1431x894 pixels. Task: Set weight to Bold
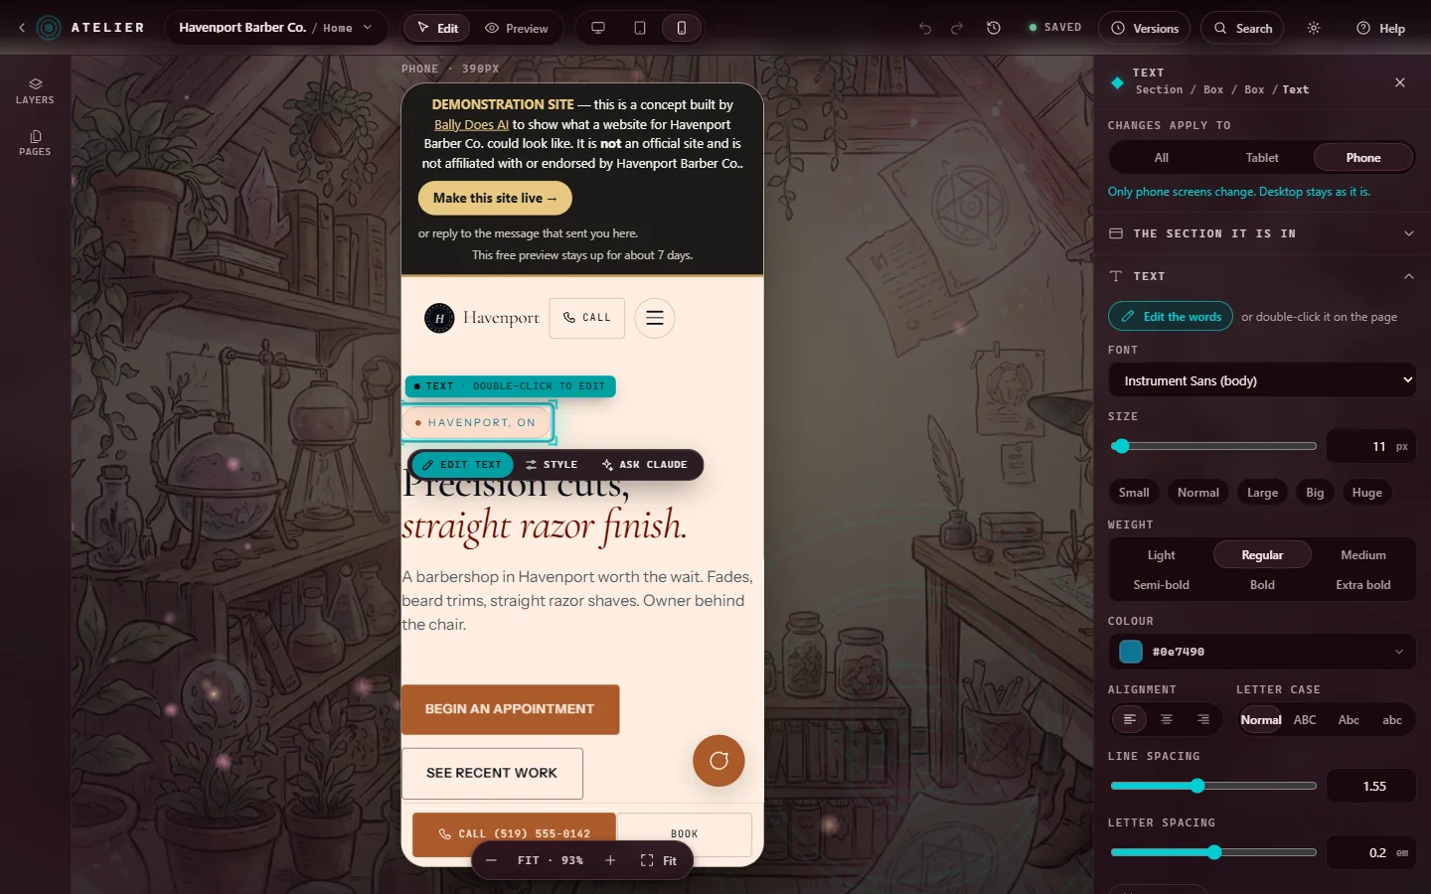pos(1262,585)
